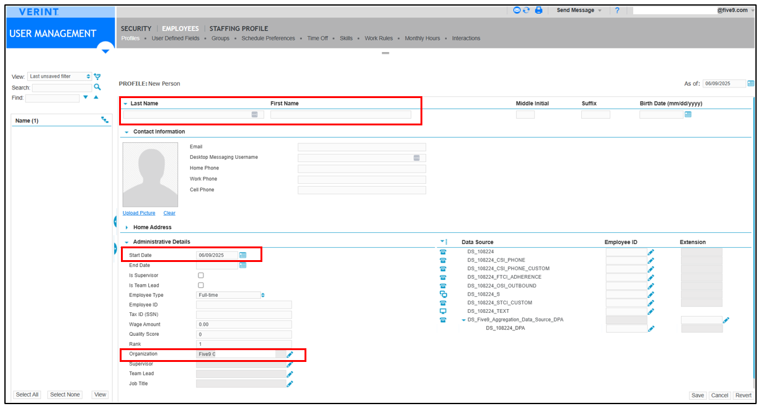Open the End Date calendar icon

pos(243,265)
